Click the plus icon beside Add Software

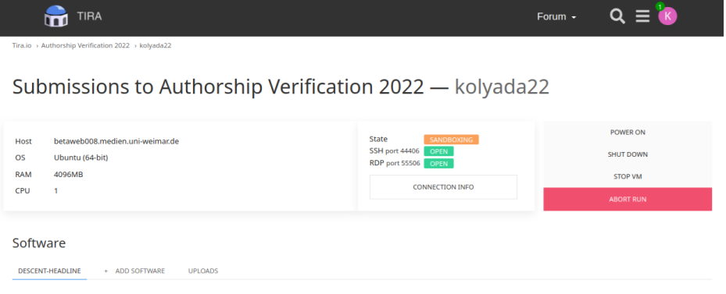click(106, 271)
